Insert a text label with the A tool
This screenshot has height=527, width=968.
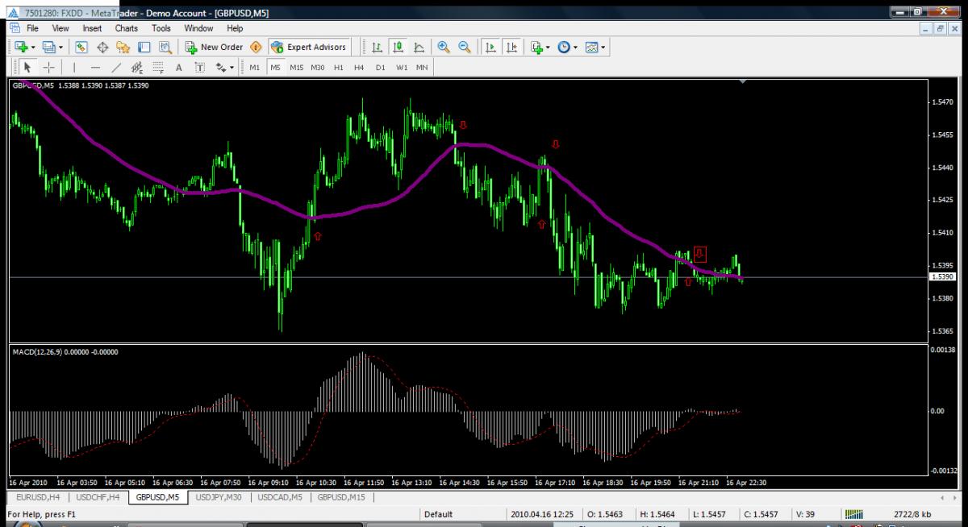[x=178, y=68]
